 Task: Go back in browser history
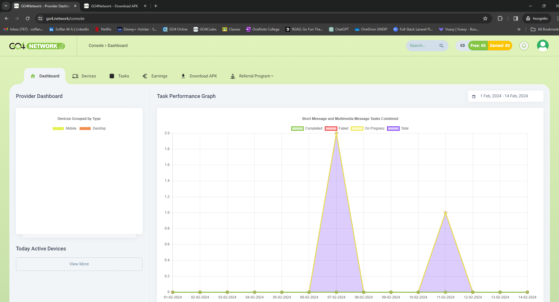coord(6,18)
